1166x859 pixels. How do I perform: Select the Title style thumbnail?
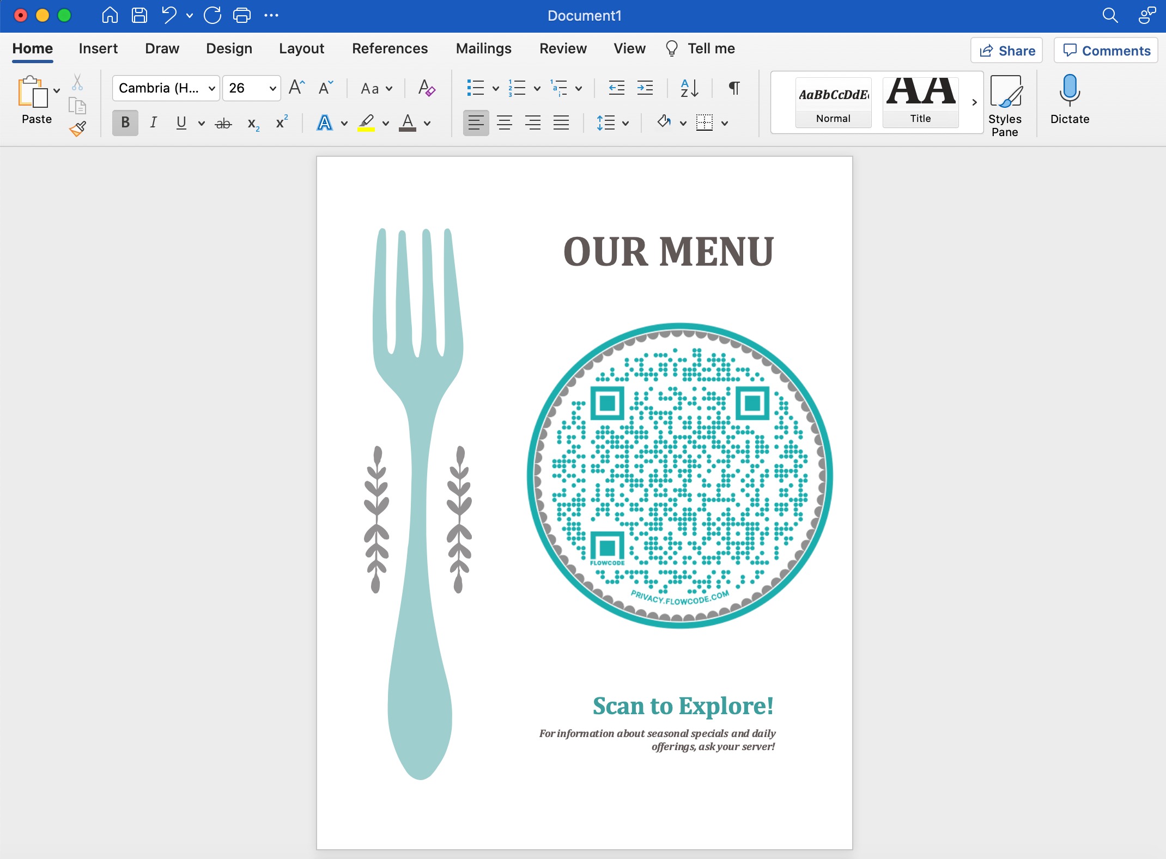pos(920,101)
